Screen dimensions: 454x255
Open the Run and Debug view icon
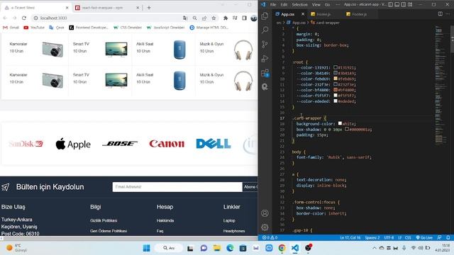[265, 58]
